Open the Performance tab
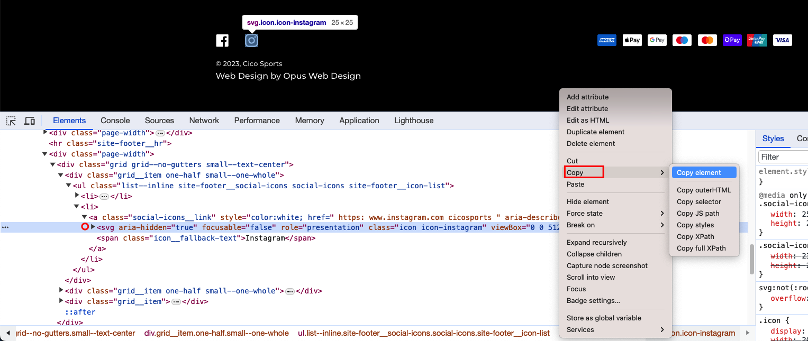This screenshot has height=341, width=808. [257, 121]
